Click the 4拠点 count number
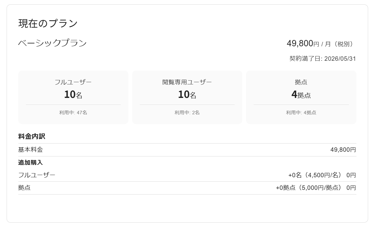 301,94
